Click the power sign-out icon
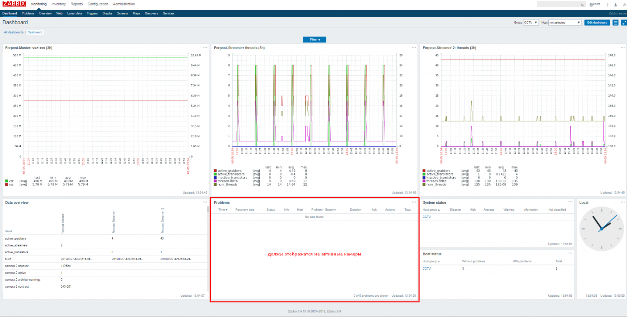 point(624,5)
